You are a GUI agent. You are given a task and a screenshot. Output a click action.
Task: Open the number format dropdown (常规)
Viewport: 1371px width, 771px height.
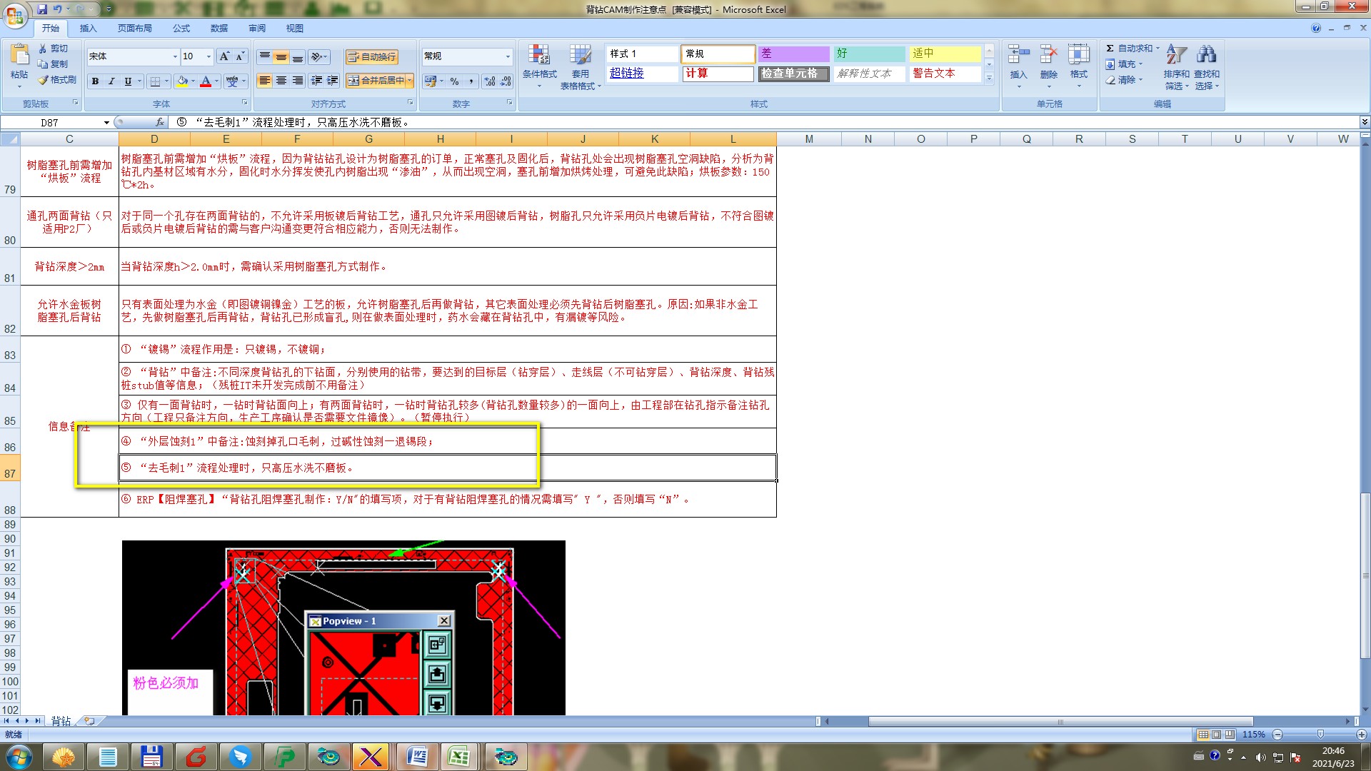tap(508, 56)
